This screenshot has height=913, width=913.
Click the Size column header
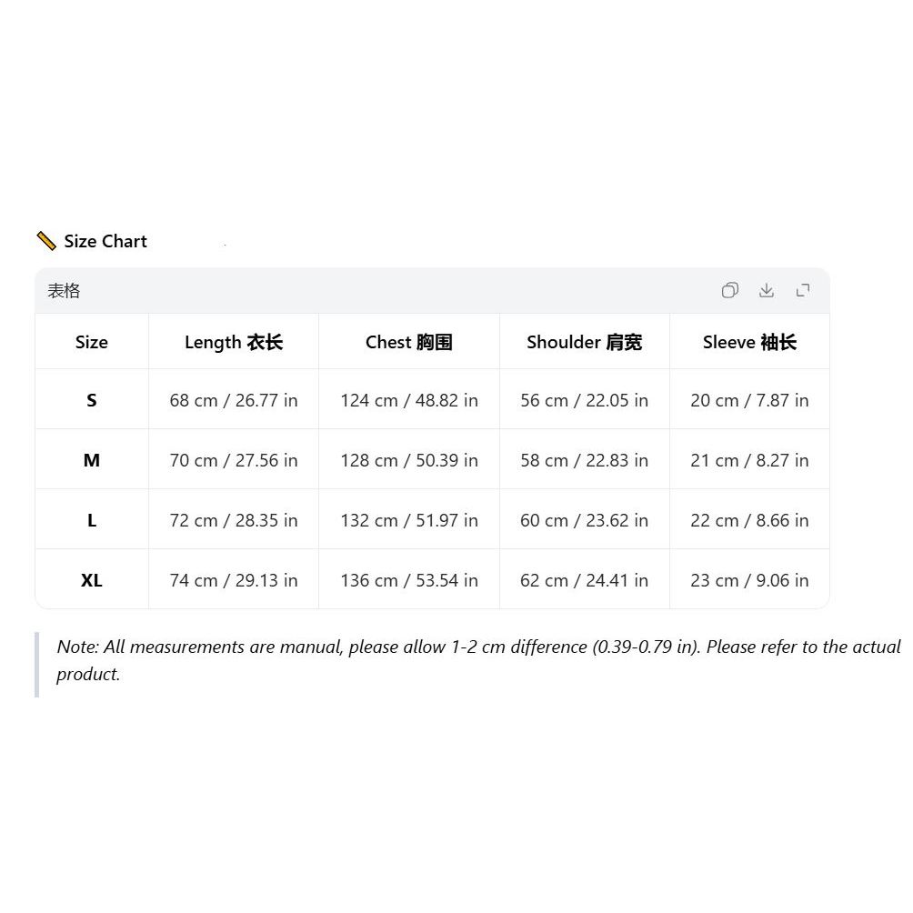[x=92, y=342]
